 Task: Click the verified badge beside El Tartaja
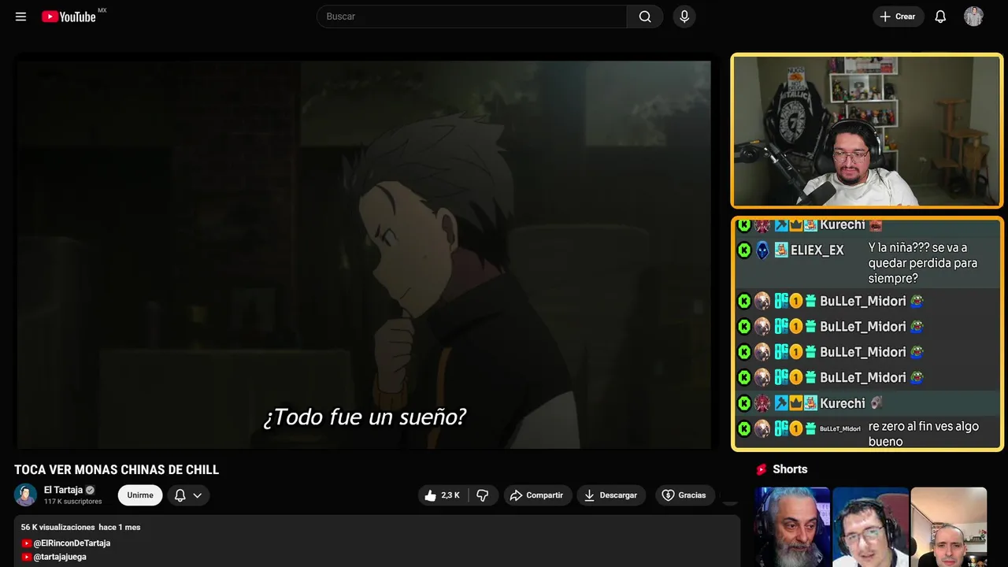pos(90,490)
